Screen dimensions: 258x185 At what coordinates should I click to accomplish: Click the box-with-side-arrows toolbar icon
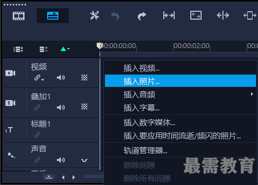pyautogui.click(x=250, y=16)
